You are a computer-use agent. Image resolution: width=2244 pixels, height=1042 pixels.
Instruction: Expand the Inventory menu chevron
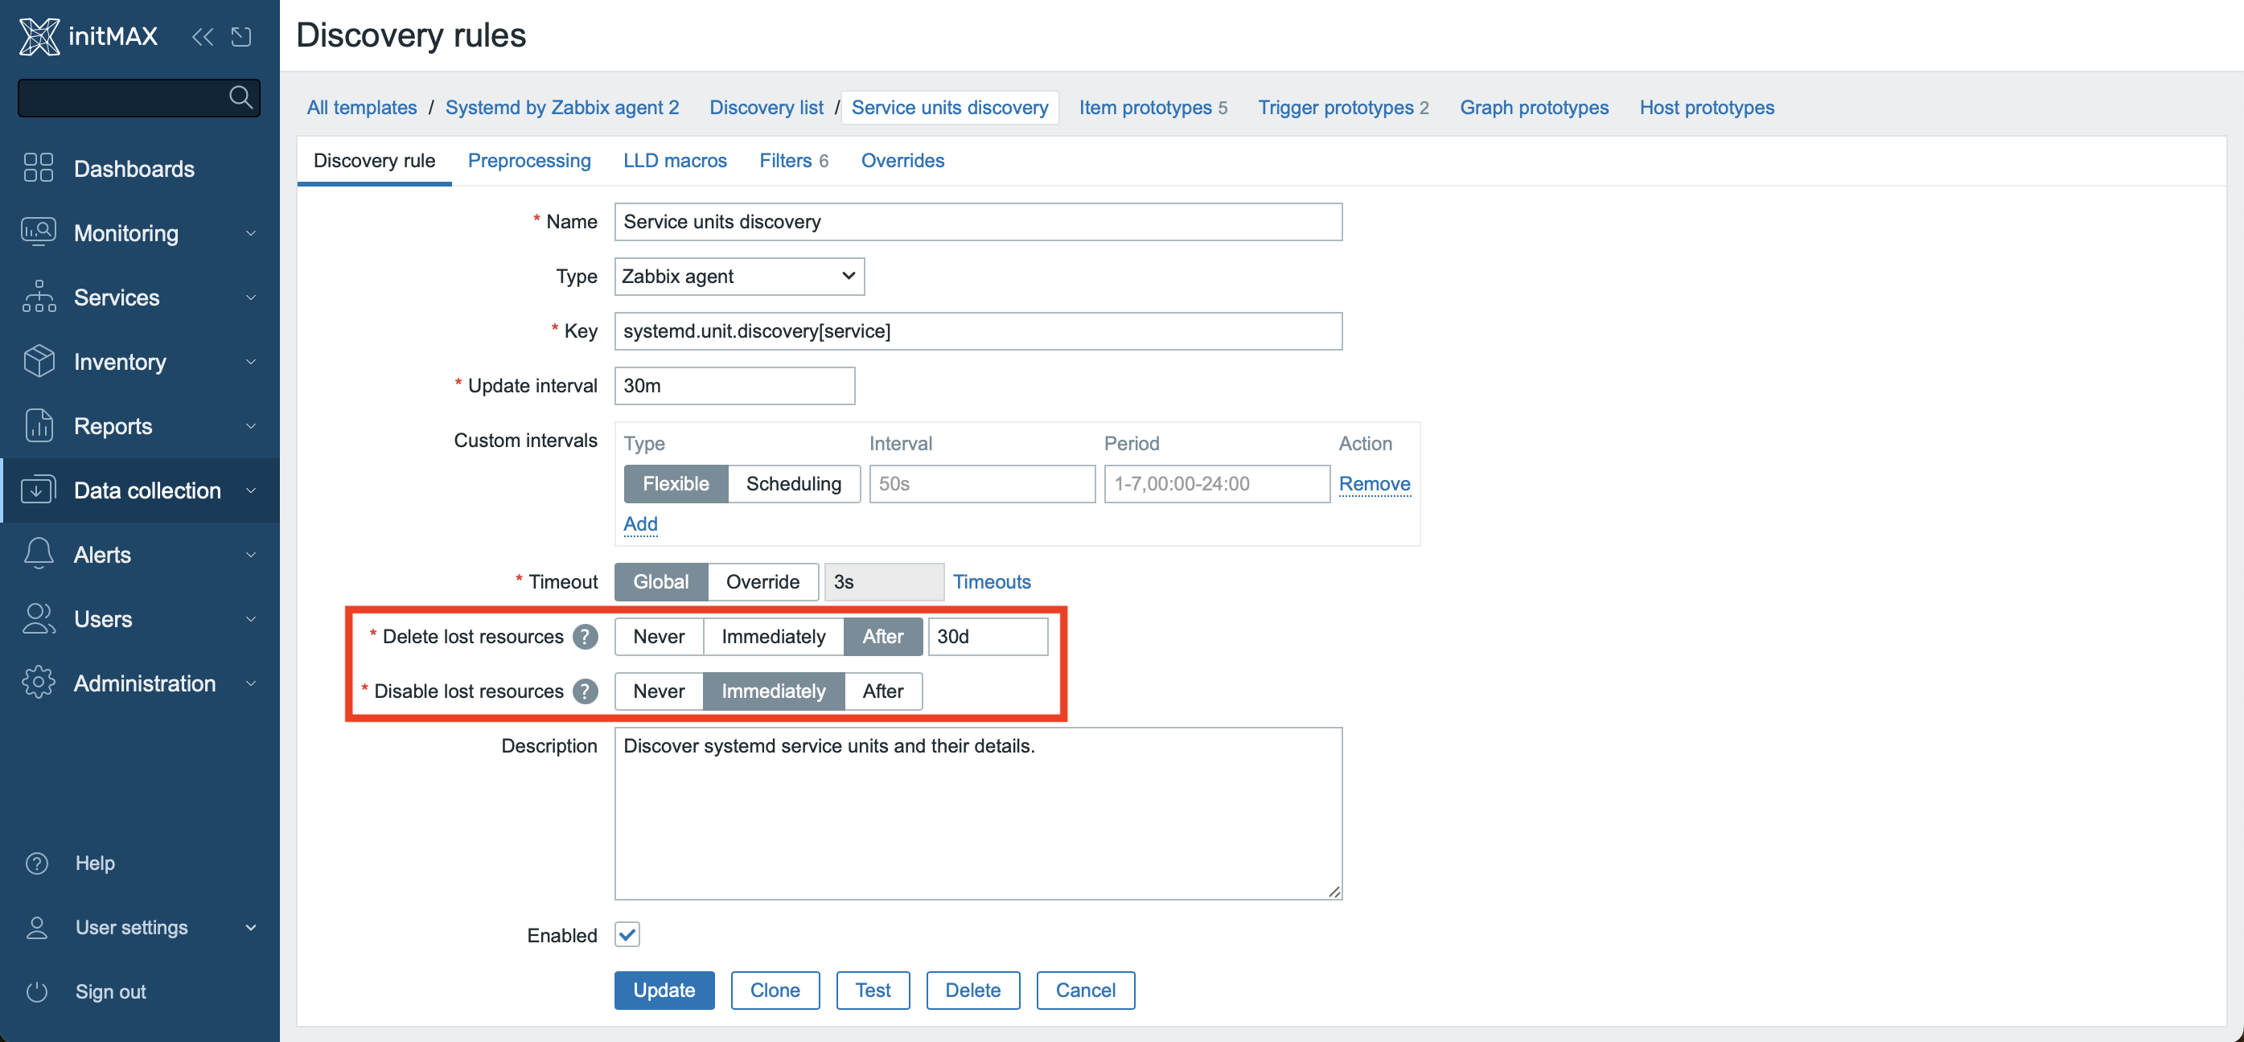coord(251,362)
